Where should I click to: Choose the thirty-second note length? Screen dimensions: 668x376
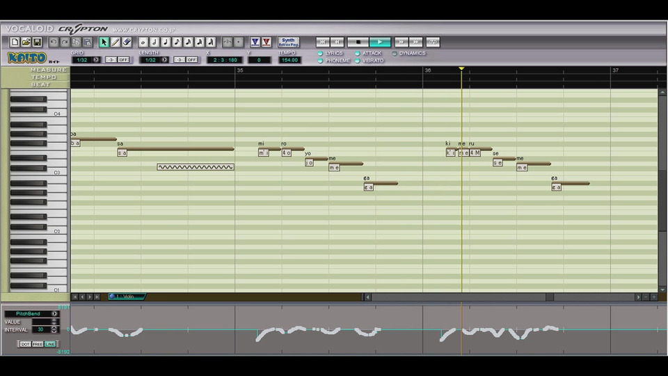(x=200, y=42)
